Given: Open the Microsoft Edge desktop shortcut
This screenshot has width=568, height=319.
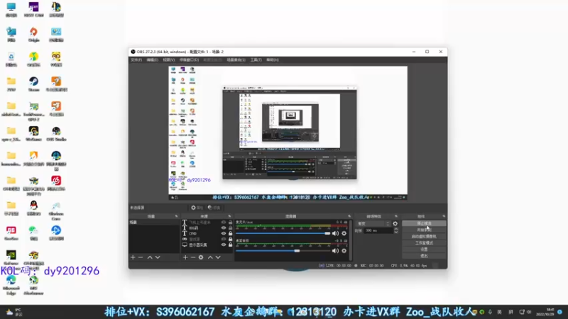Looking at the screenshot, I should point(11,285).
